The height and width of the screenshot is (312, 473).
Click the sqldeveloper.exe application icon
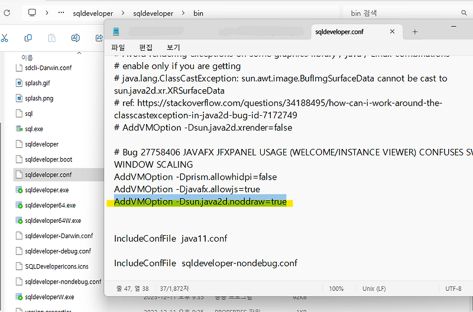tap(19, 190)
